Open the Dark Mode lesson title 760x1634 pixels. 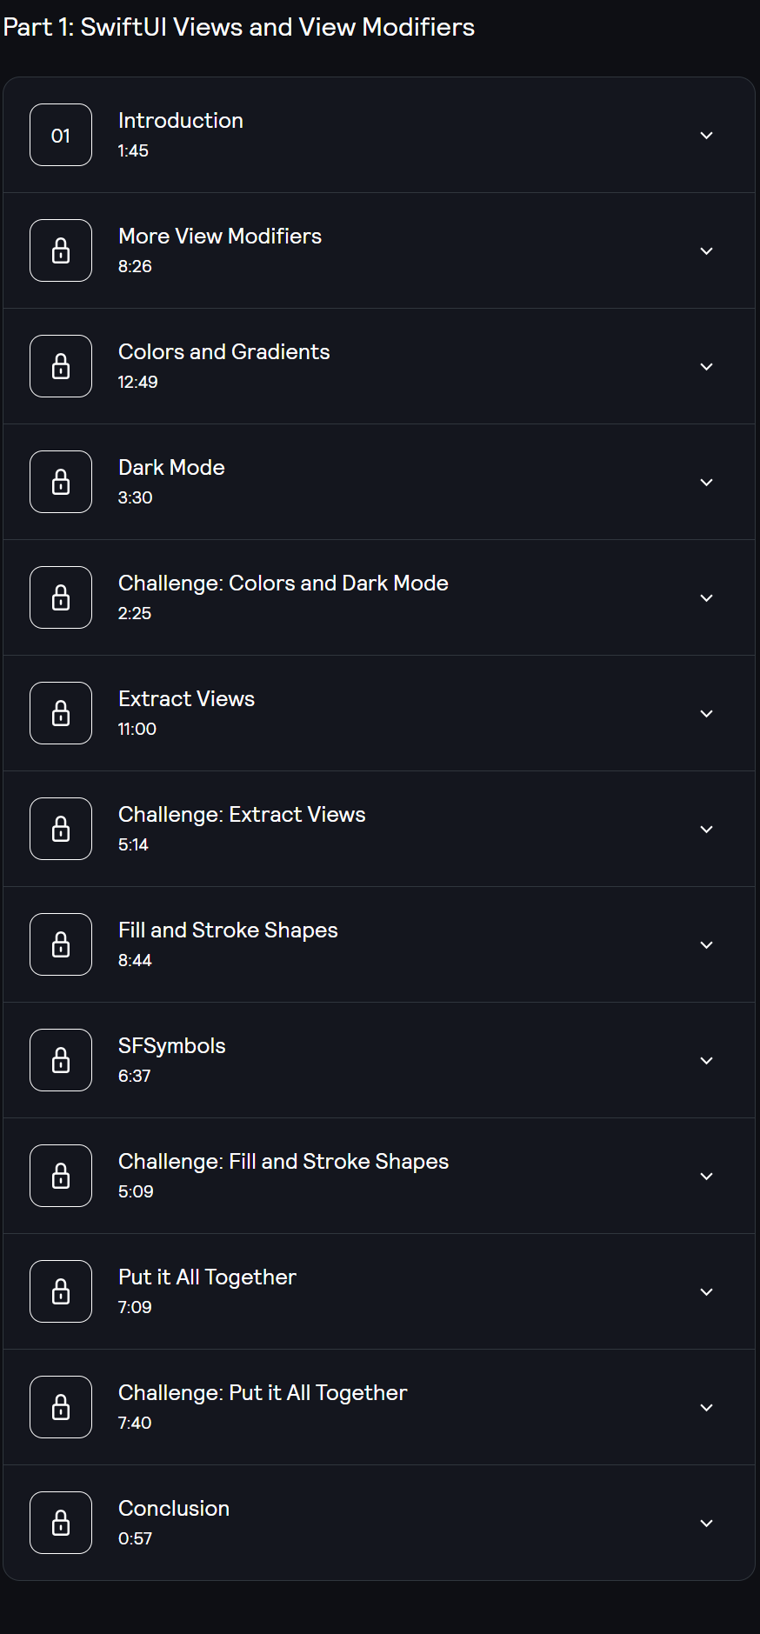[171, 468]
